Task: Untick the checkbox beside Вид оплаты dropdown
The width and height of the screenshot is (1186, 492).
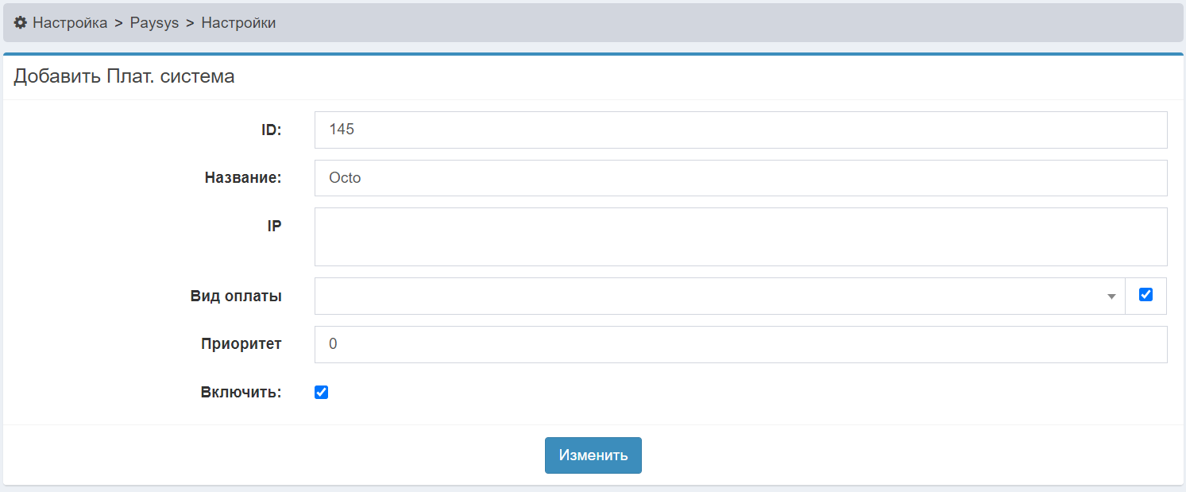Action: click(x=1145, y=295)
